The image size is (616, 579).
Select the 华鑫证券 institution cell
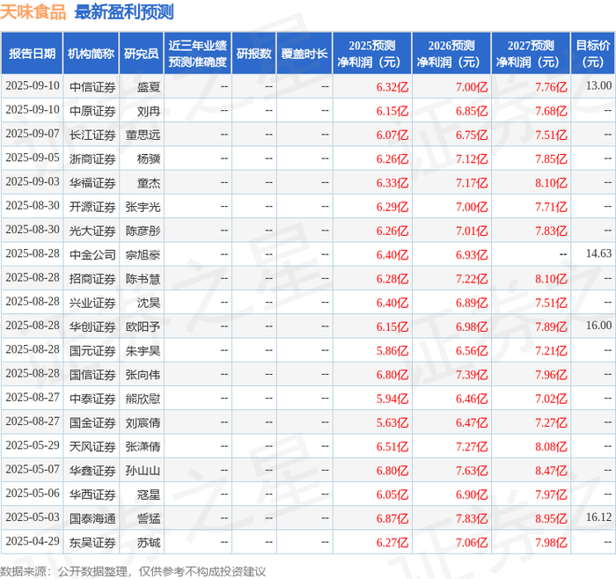pyautogui.click(x=92, y=471)
